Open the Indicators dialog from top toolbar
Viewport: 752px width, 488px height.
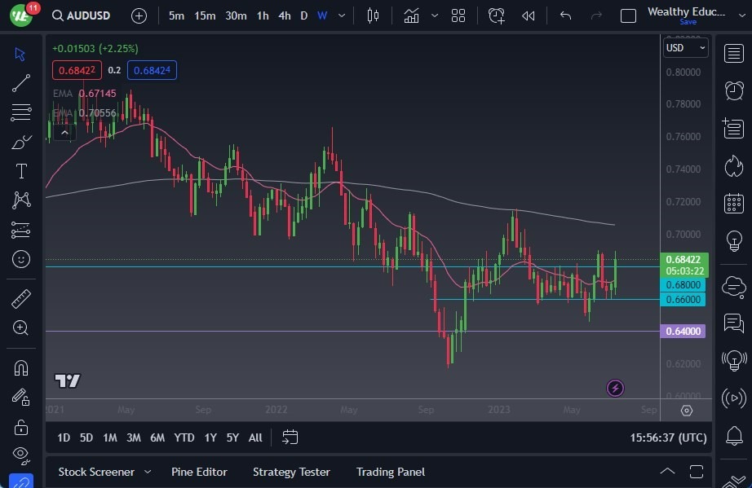(411, 15)
